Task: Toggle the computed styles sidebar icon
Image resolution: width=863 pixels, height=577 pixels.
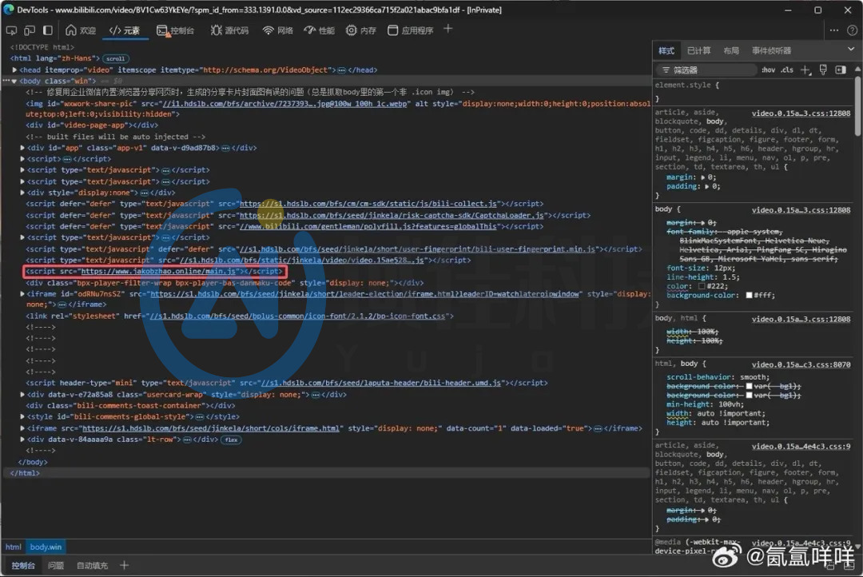Action: [x=841, y=70]
